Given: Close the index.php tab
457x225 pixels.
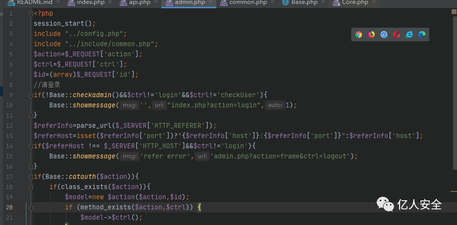Looking at the screenshot, I should tap(110, 2).
